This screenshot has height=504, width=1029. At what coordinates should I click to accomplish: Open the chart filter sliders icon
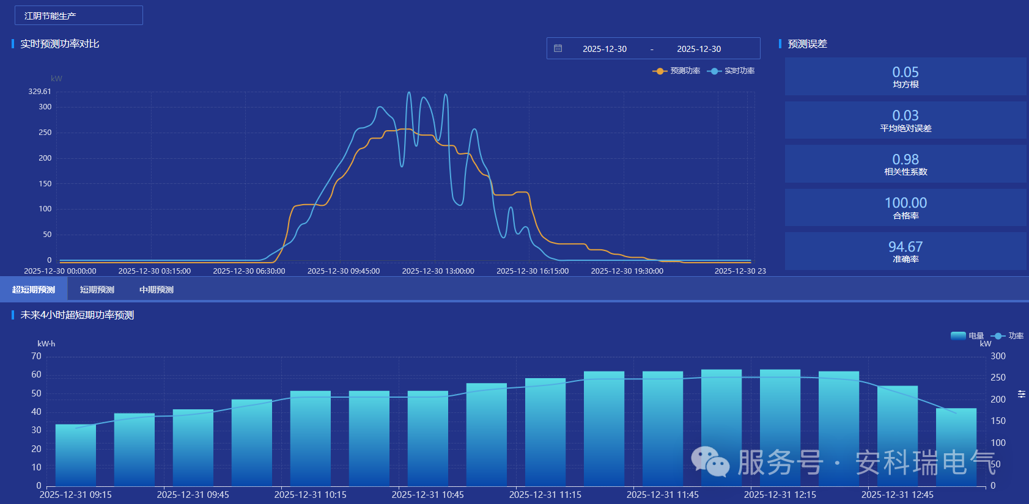(x=1021, y=394)
